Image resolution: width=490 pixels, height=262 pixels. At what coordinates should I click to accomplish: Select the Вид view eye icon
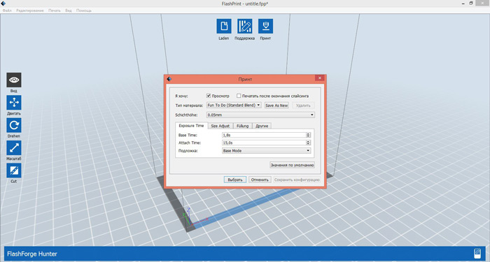(x=14, y=80)
